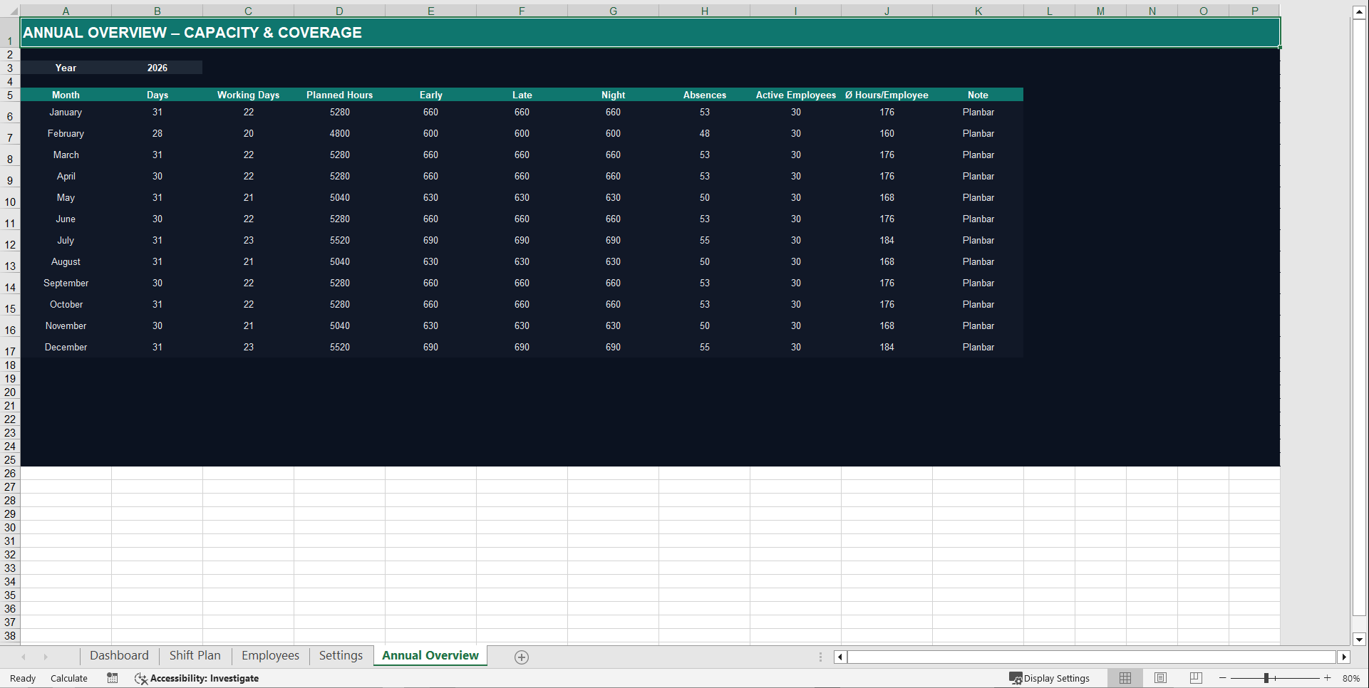Add a new sheet with plus icon
This screenshot has width=1369, height=688.
tap(522, 657)
